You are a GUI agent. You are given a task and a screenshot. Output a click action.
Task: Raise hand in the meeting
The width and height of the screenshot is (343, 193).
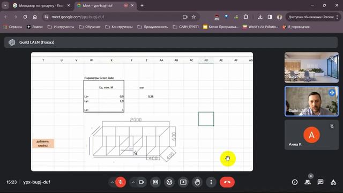coord(197,182)
